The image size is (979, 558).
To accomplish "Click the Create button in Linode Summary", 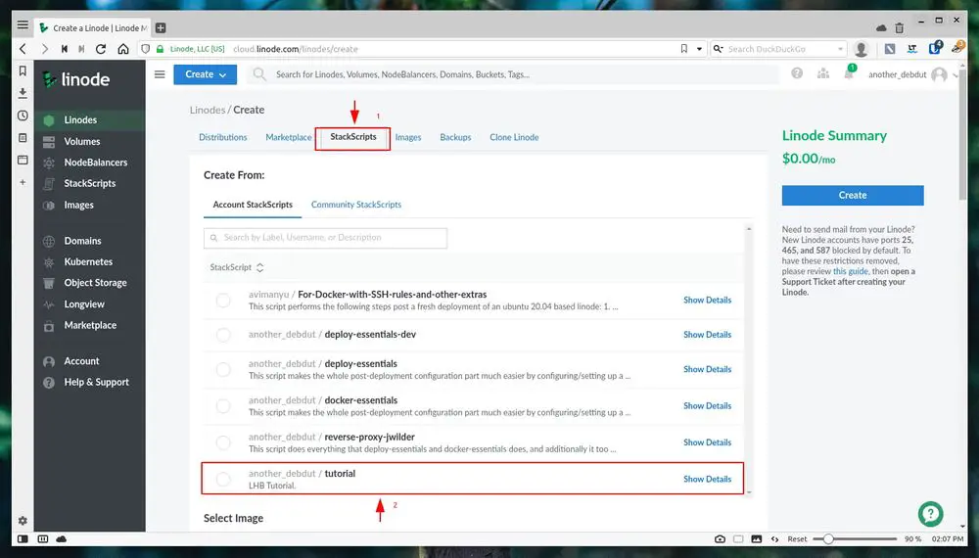I will (x=852, y=195).
